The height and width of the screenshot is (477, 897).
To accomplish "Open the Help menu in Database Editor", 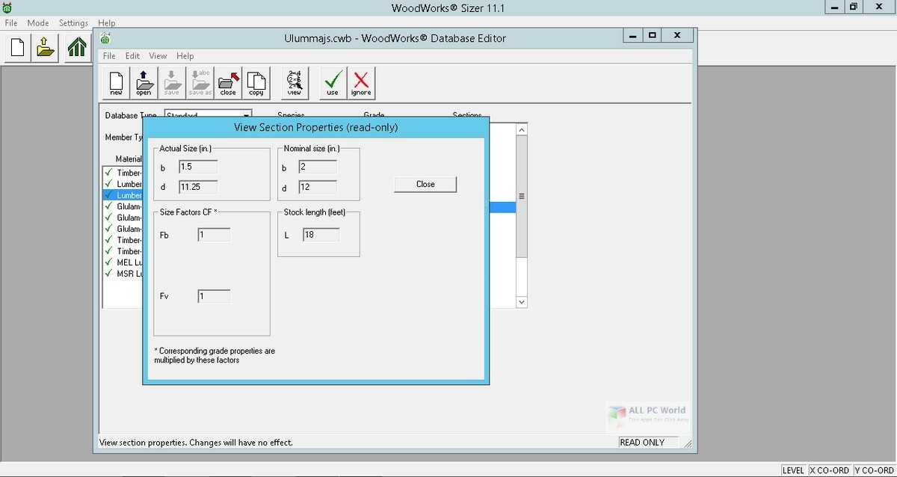I will [185, 56].
